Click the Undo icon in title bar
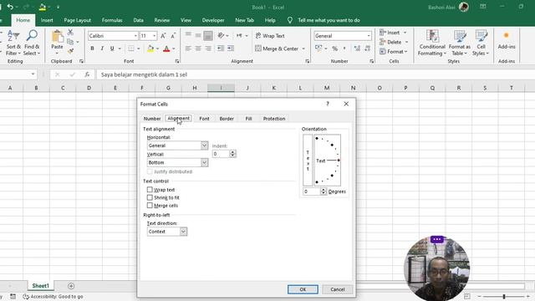This screenshot has height=301, width=535. point(10,7)
